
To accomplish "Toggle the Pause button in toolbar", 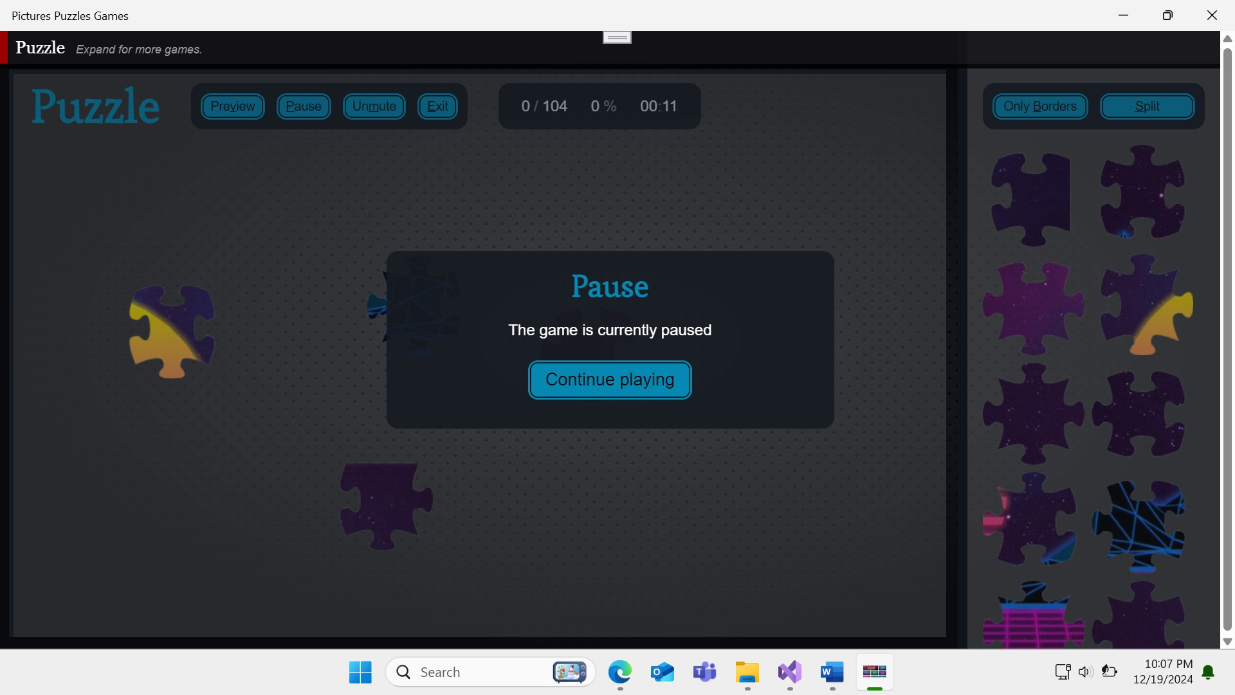I will tap(303, 106).
